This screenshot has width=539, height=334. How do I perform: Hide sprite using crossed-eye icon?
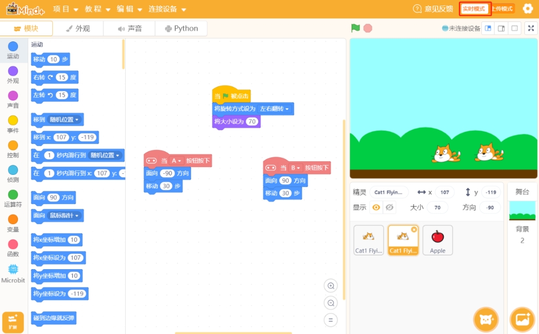389,207
